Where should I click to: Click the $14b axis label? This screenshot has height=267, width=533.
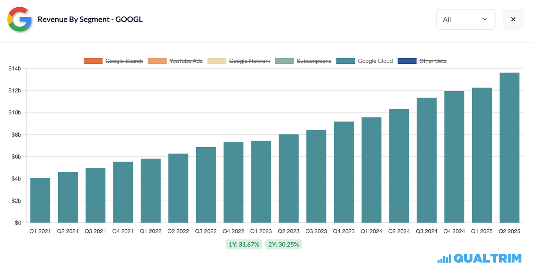tap(15, 68)
